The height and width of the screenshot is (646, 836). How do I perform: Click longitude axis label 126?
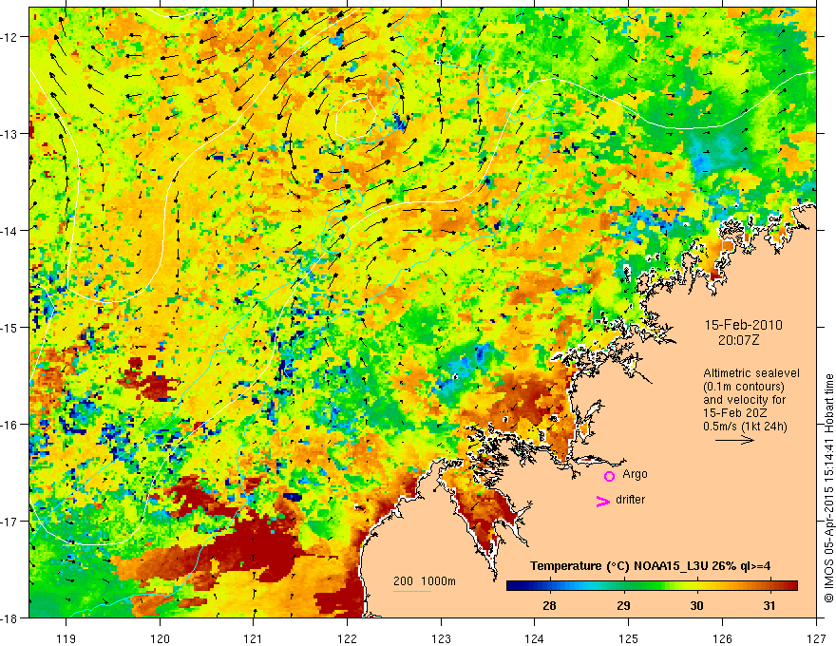click(x=722, y=638)
